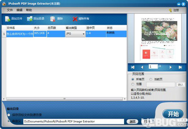
Task: Select the All Pages (所有页) radio button
Action: (x=133, y=79)
